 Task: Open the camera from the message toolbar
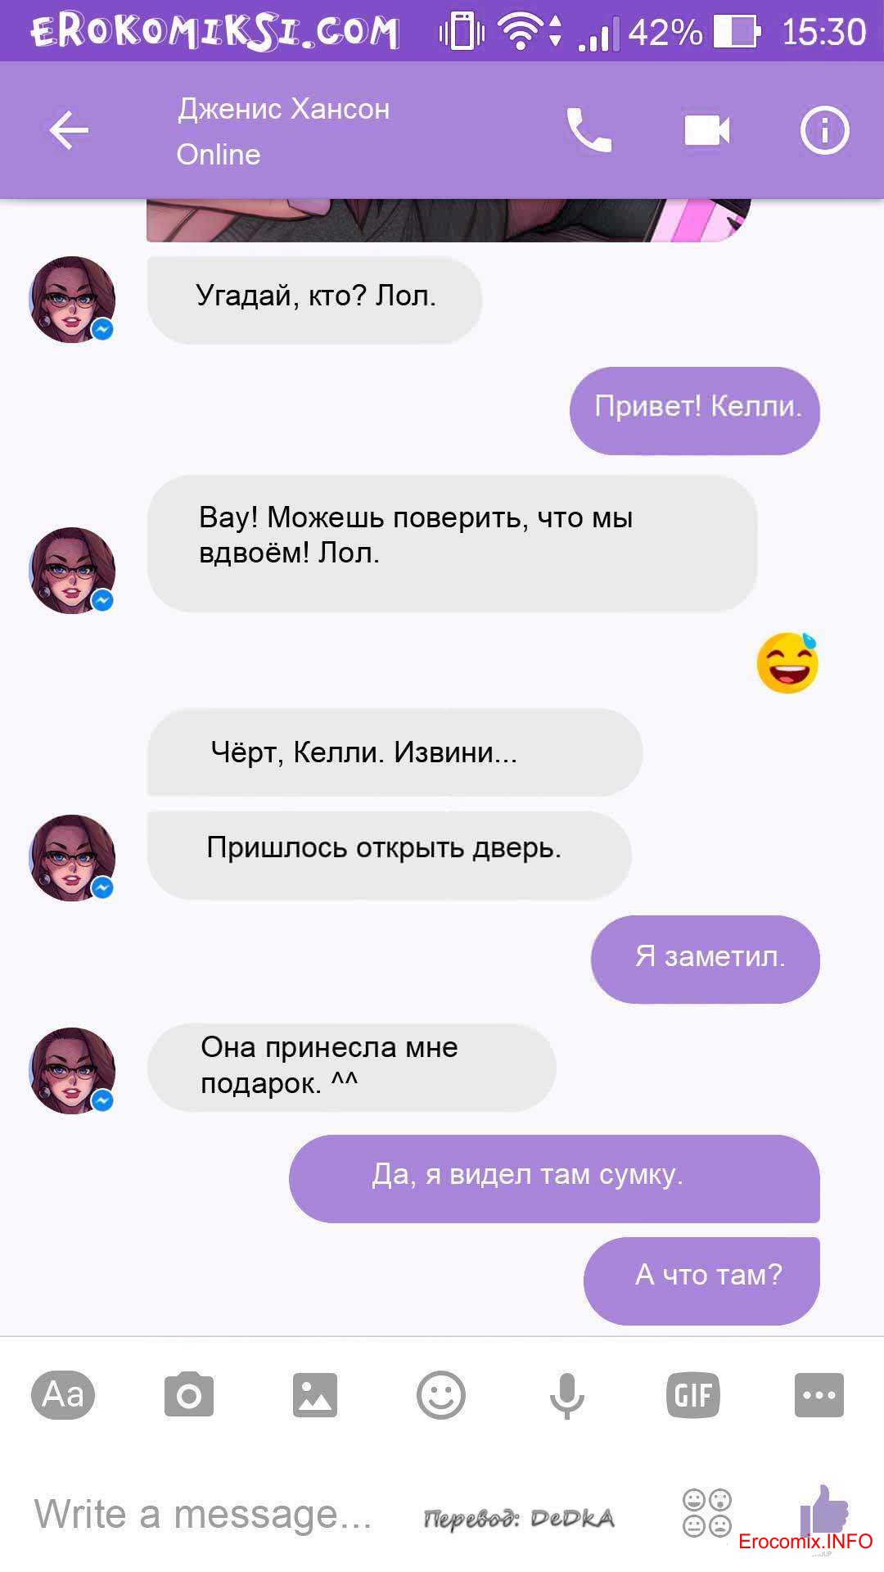pyautogui.click(x=189, y=1394)
